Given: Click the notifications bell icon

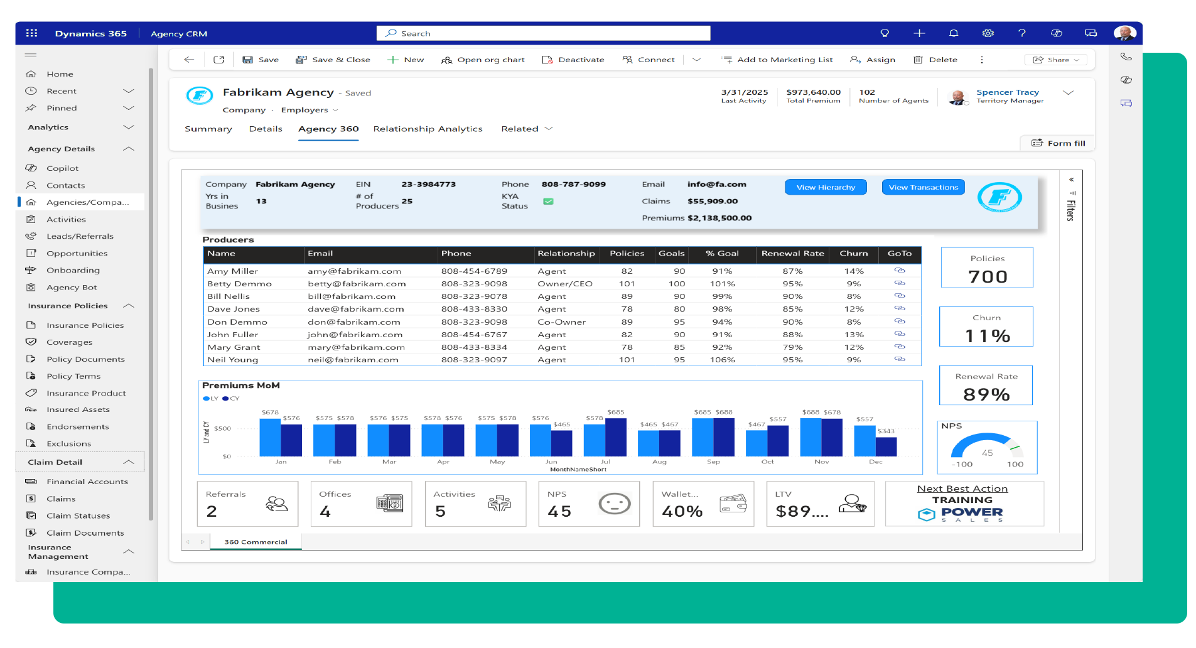Looking at the screenshot, I should [x=953, y=33].
